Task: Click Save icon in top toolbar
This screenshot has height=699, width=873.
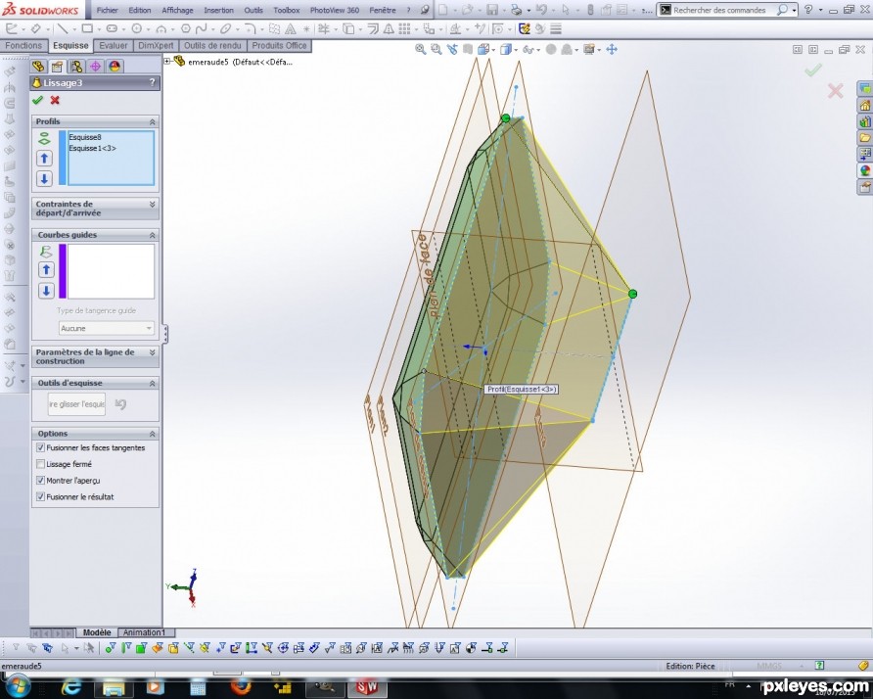Action: point(492,10)
